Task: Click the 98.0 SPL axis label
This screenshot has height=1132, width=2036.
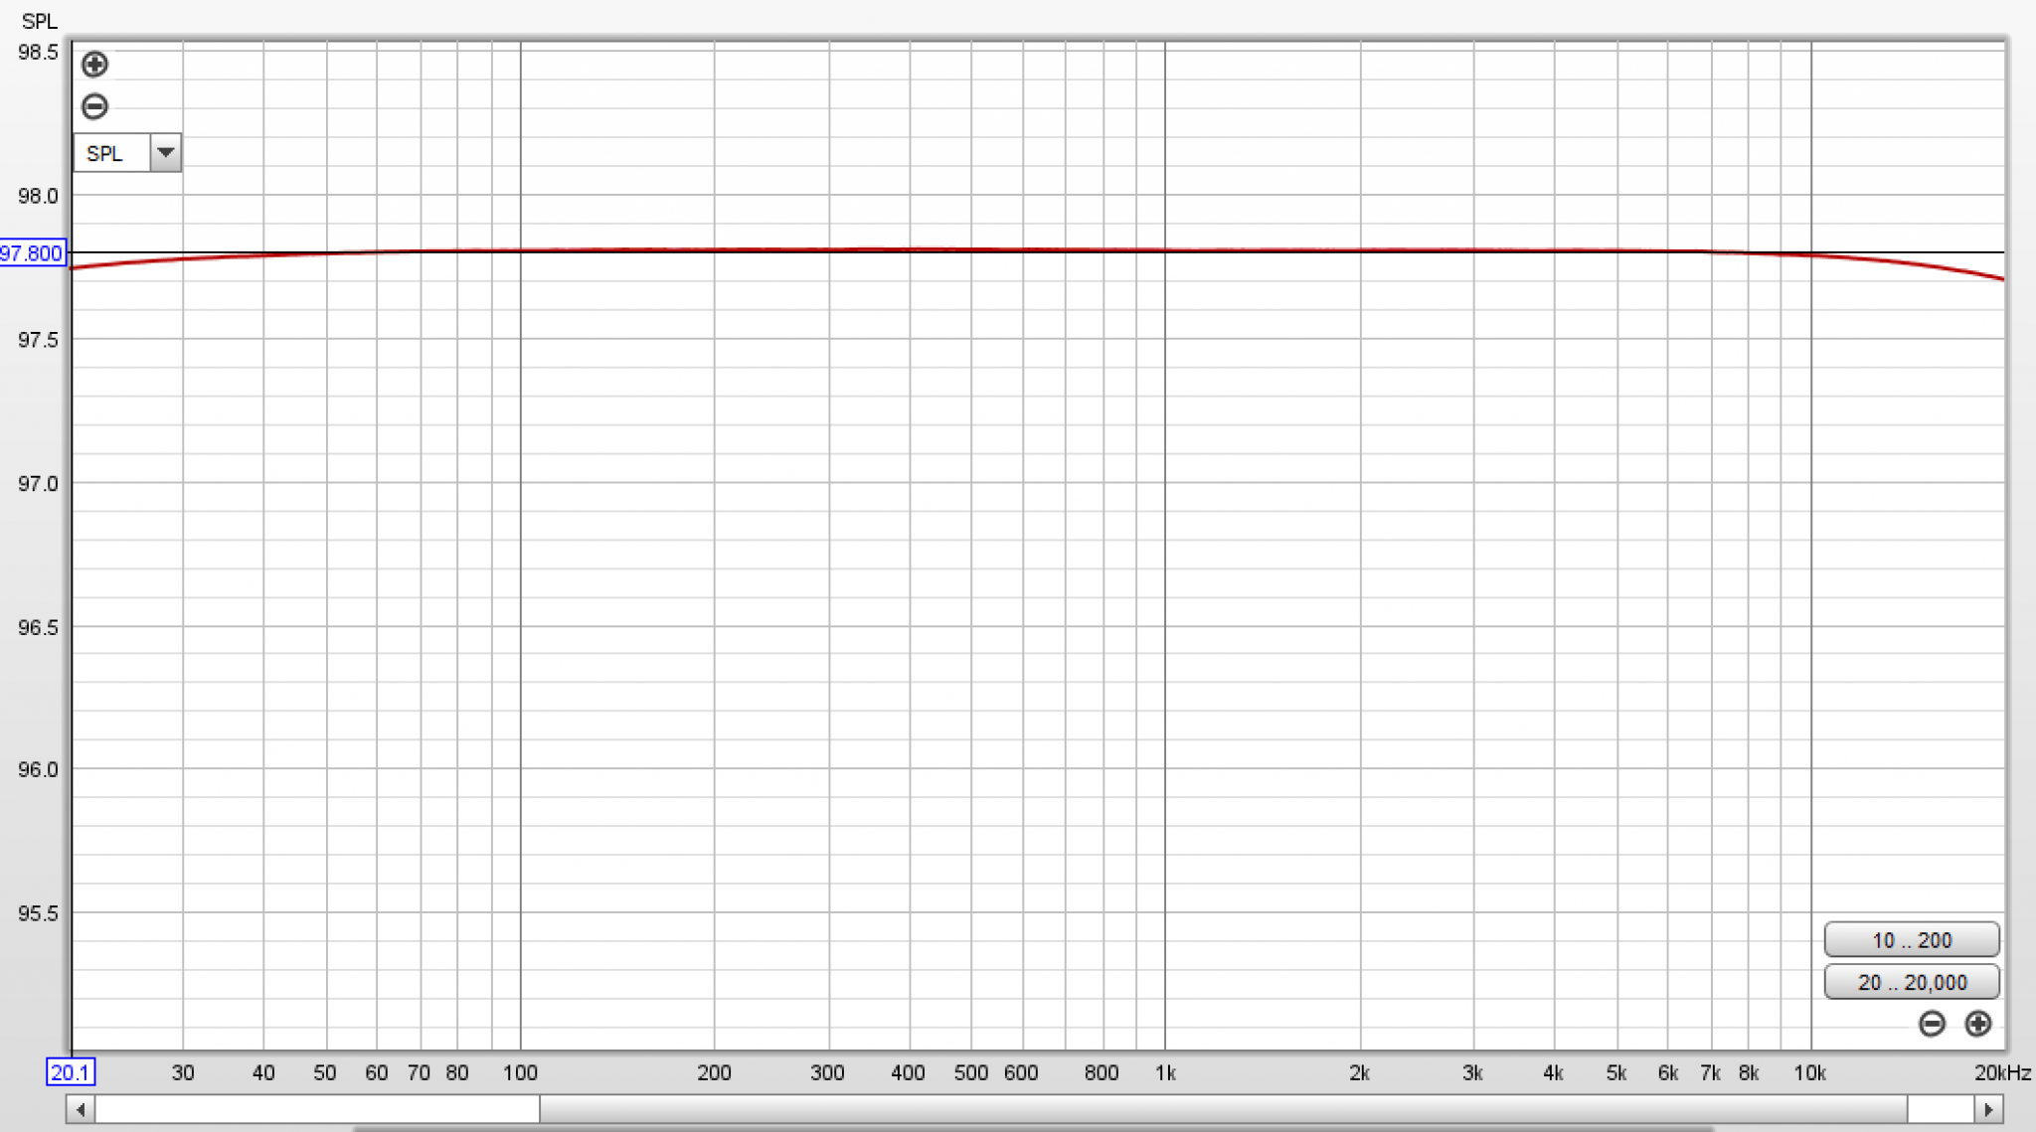Action: pos(38,196)
